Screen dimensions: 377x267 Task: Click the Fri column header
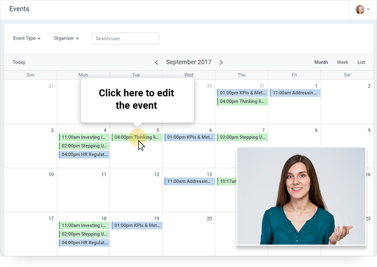[x=294, y=75]
